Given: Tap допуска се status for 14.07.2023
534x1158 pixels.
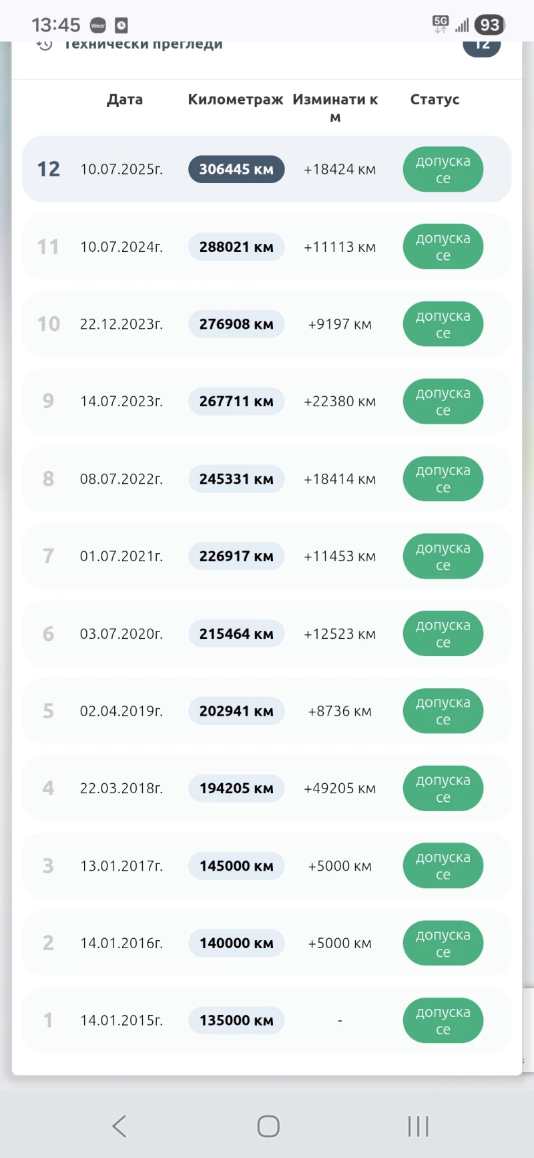Looking at the screenshot, I should click(443, 402).
